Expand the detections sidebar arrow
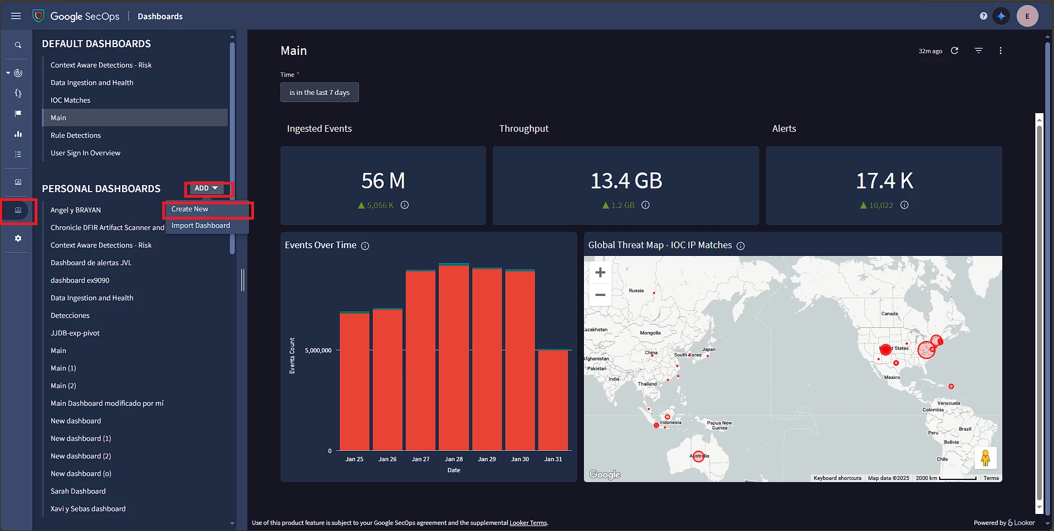Image resolution: width=1054 pixels, height=531 pixels. click(8, 72)
